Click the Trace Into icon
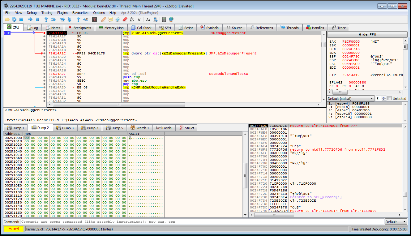Image resolution: width=411 pixels, height=236 pixels. tap(62, 19)
